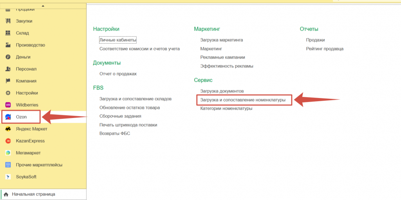Open Печать штрихкода поставки
The image size is (401, 200).
[x=128, y=125]
